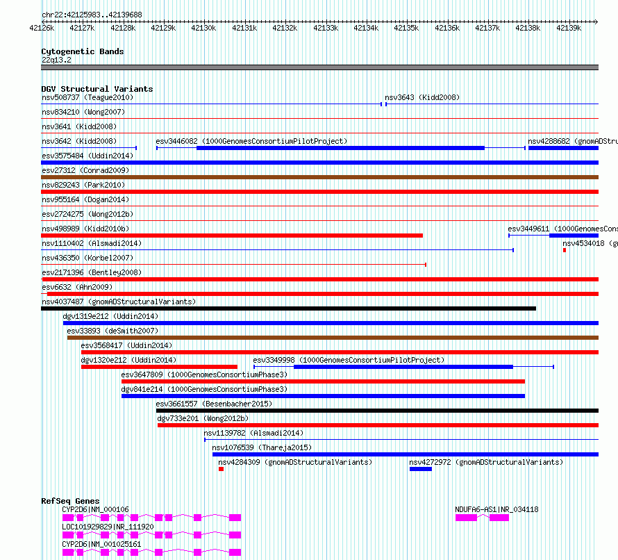Click the dgv1320e212 (Uddin2014) red bar
The height and width of the screenshot is (560, 618).
click(159, 367)
